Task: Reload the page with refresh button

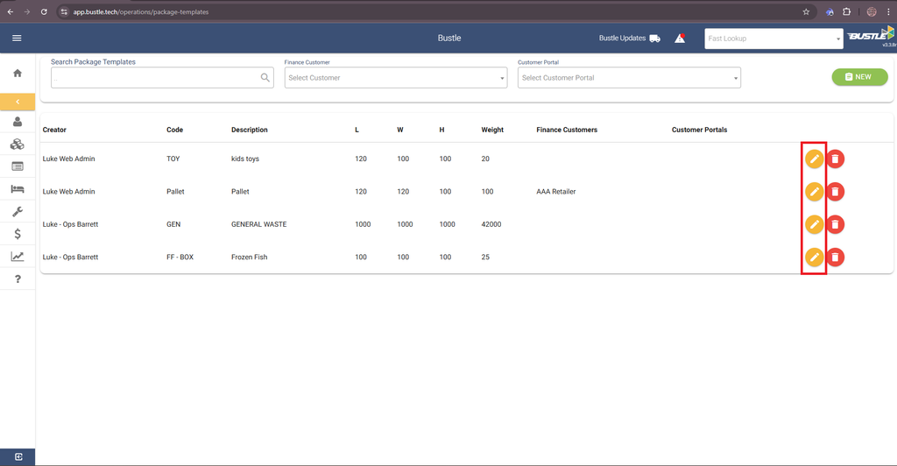Action: point(44,11)
